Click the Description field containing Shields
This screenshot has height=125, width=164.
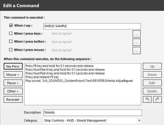(93, 113)
